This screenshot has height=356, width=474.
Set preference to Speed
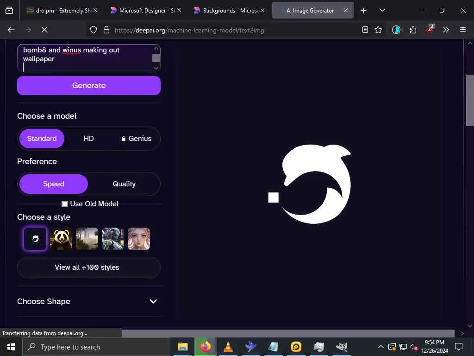pos(54,184)
